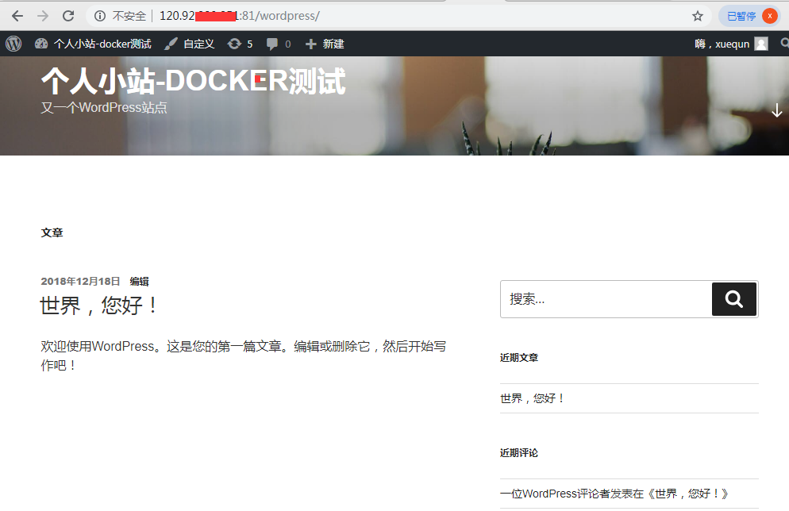
Task: Click the paragraph starting 欢迎使用WordPress
Action: click(244, 355)
